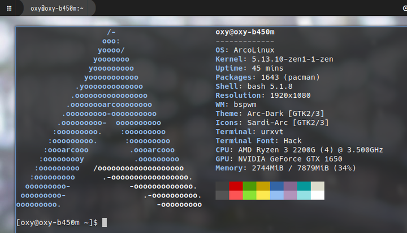Screen dimensions: 407x233
Task: Select the oxy@oxy-b450m:~ window title tab
Action: click(57, 8)
